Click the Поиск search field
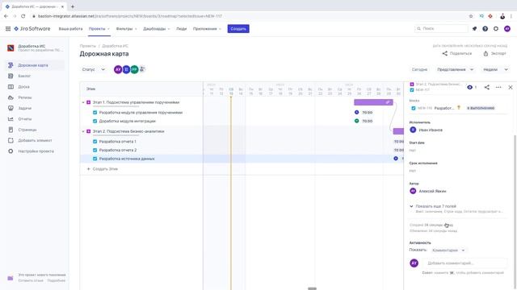The height and width of the screenshot is (290, 517). [x=441, y=29]
